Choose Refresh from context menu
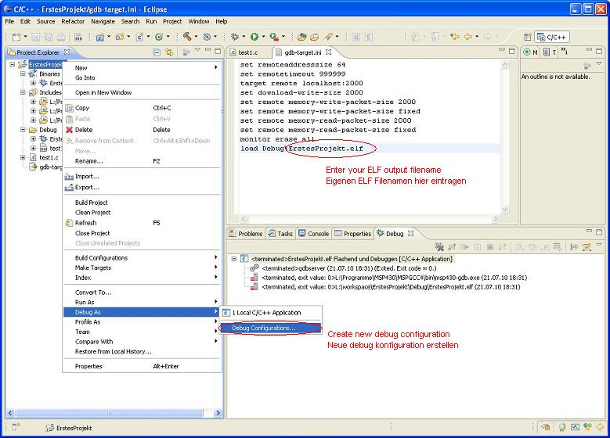The image size is (610, 438). pos(143,223)
